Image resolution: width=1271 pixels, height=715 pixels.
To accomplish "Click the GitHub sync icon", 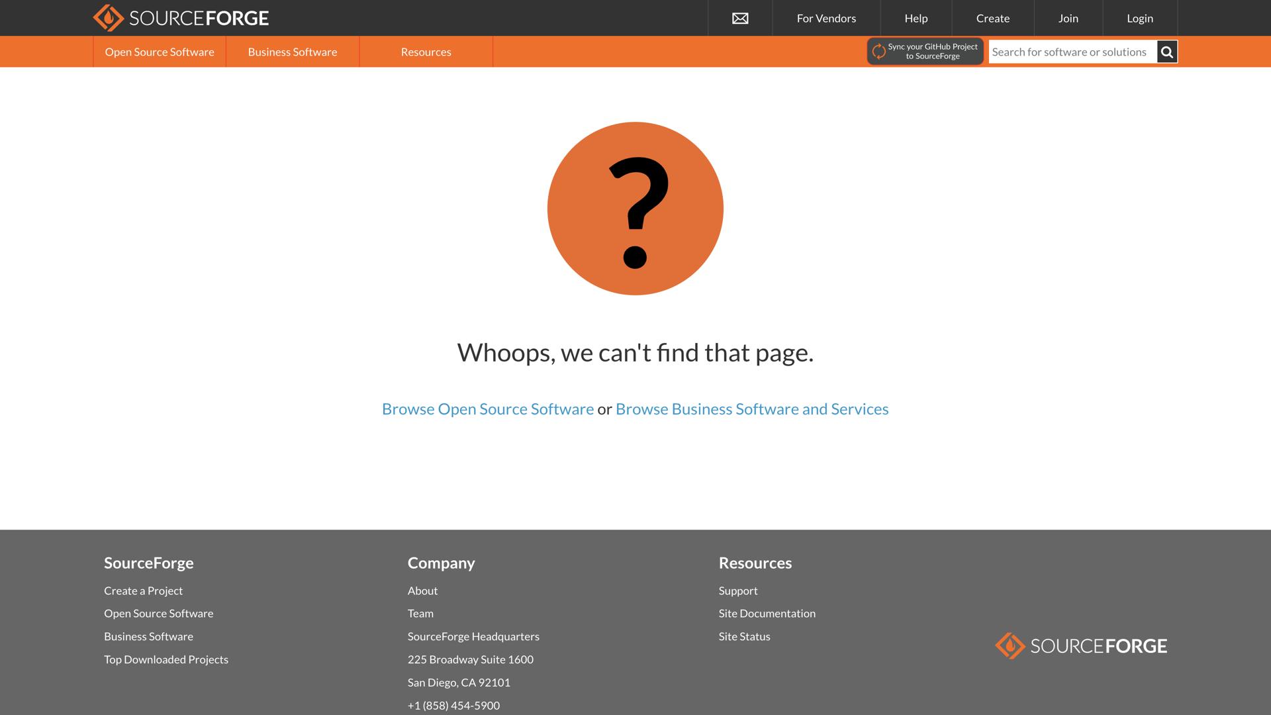I will [x=878, y=51].
